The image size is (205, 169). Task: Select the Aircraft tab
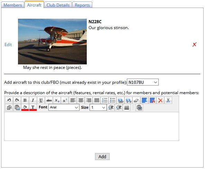[x=34, y=5]
